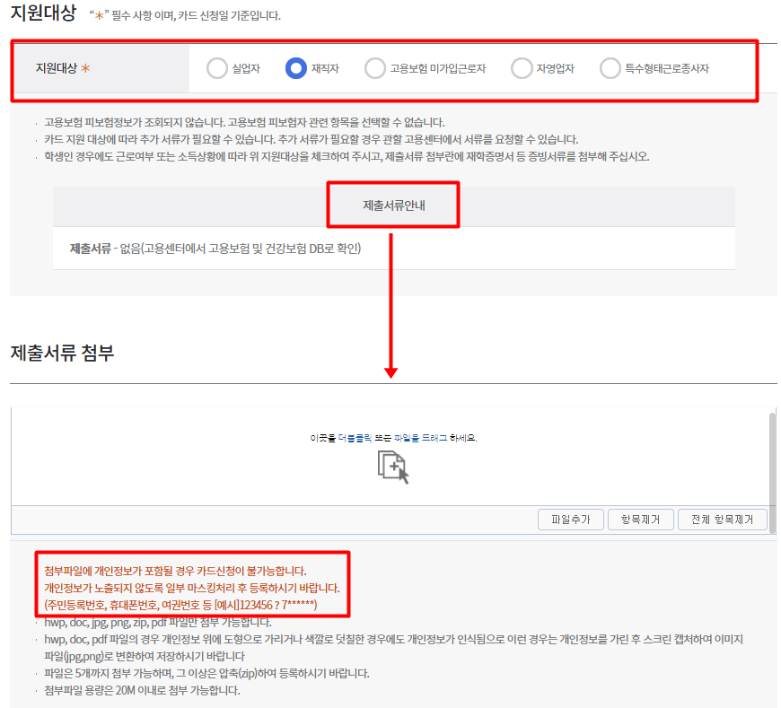This screenshot has height=708, width=781.
Task: Select the 재직자 radio option
Action: coord(296,68)
